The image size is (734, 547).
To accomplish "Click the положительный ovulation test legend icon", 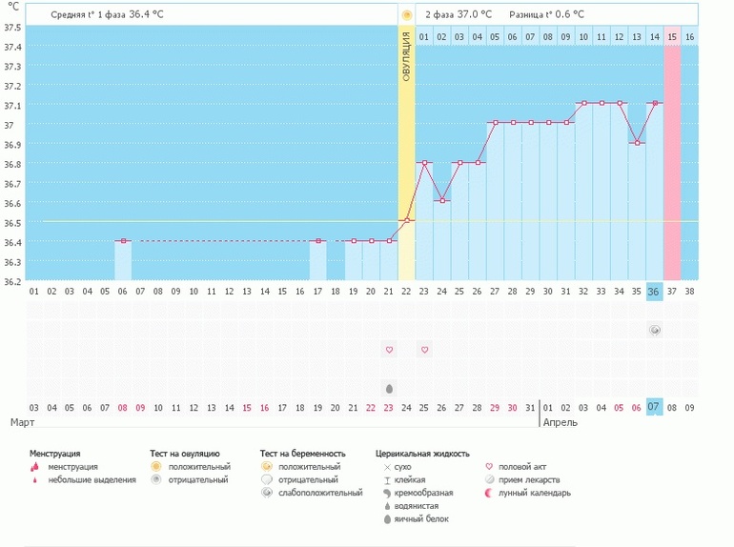I will coord(155,467).
